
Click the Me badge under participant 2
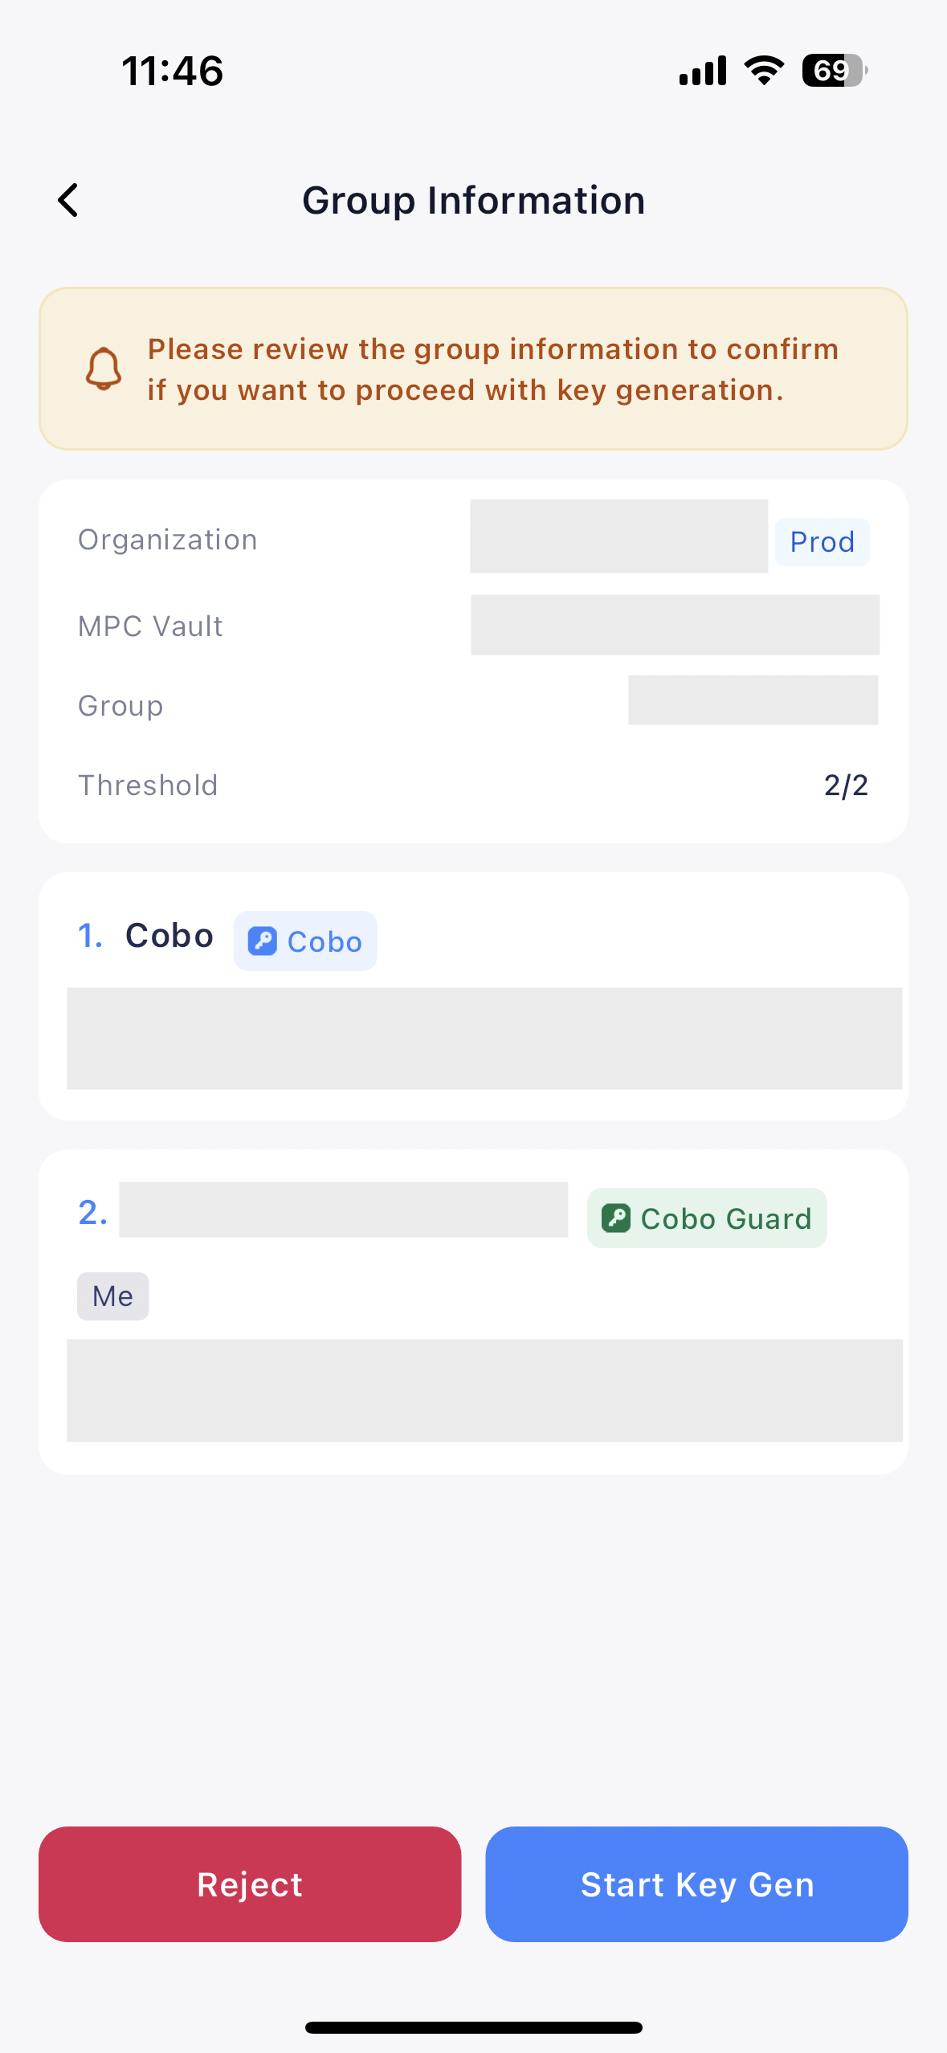click(x=112, y=1296)
